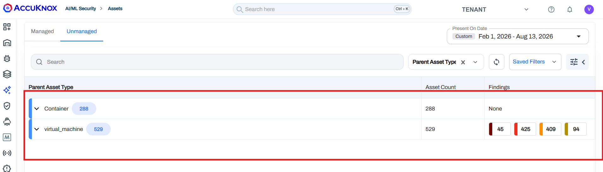Viewport: 603px width, 172px height.
Task: Toggle the filter settings panel icon
Action: point(577,62)
